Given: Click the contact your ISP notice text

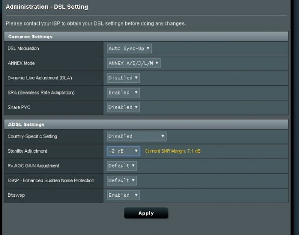Looking at the screenshot, I should pos(96,23).
